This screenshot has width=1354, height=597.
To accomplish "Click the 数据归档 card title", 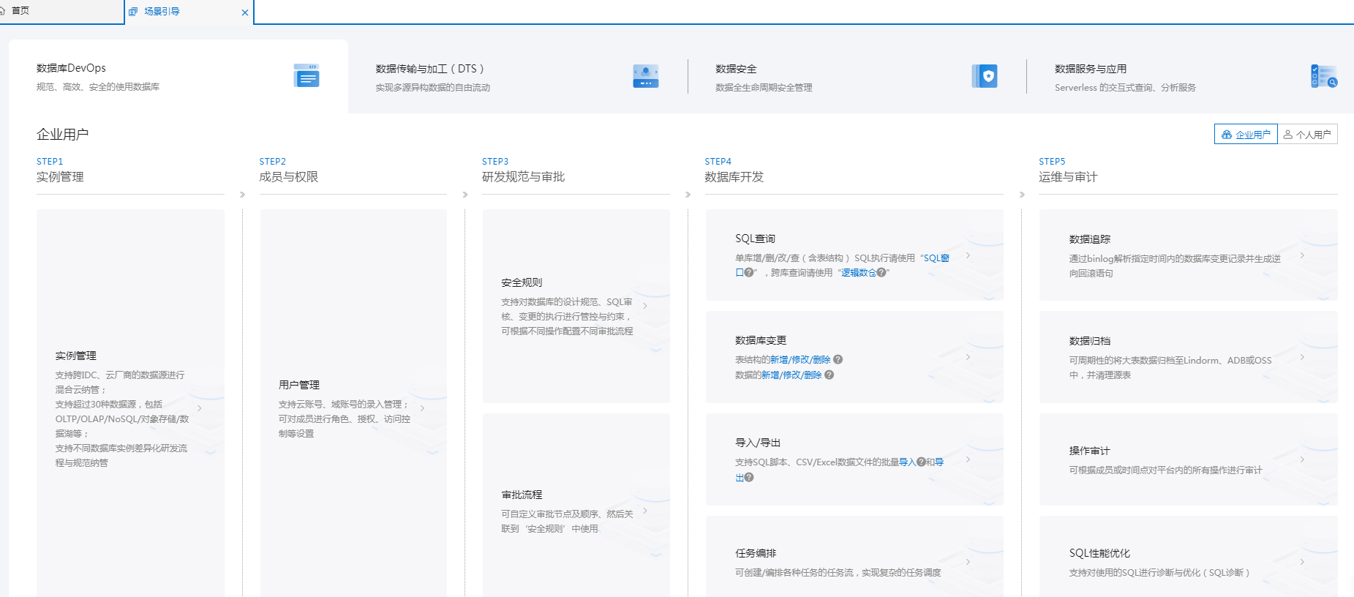I will pos(1090,341).
